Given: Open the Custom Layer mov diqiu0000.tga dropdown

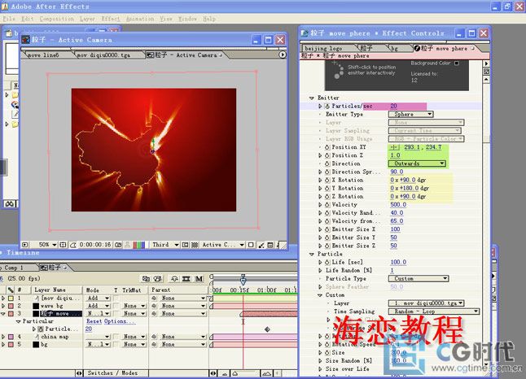Looking at the screenshot, I should [427, 303].
